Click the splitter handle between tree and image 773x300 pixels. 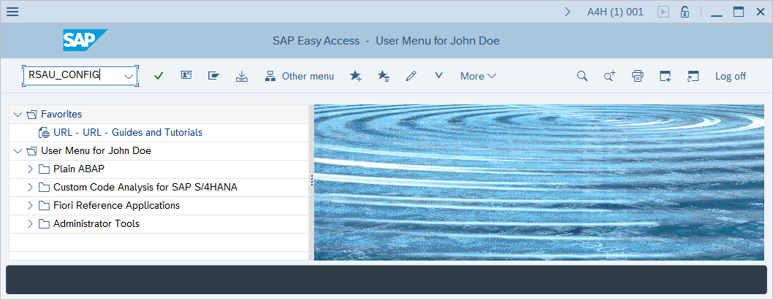311,181
